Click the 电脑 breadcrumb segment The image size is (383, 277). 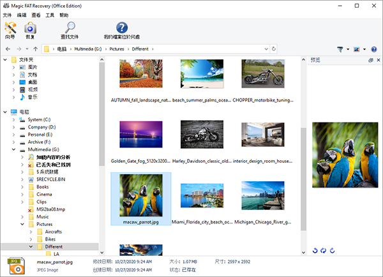tap(62, 49)
